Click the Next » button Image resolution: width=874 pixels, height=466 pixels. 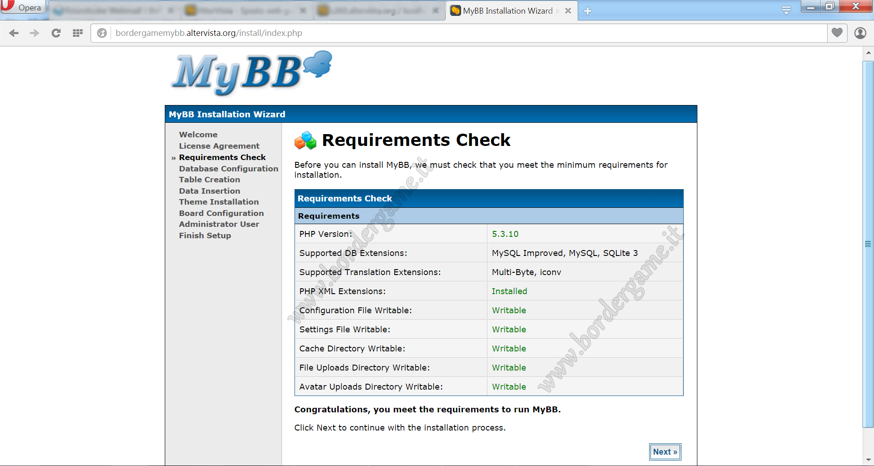point(665,452)
